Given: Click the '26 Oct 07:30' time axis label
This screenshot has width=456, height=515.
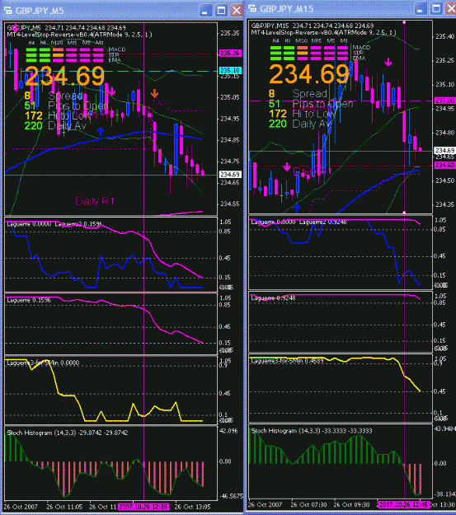Looking at the screenshot, I should [x=308, y=504].
